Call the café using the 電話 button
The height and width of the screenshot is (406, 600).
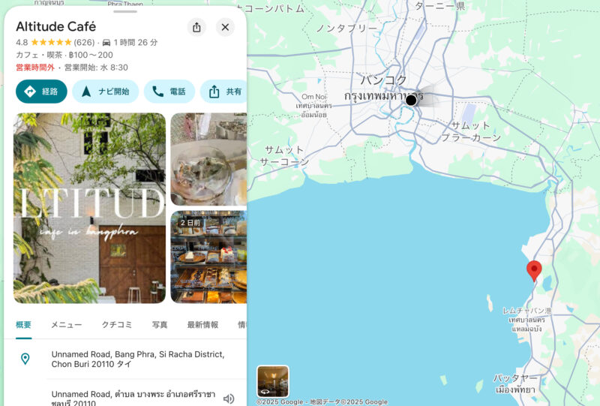tap(169, 92)
